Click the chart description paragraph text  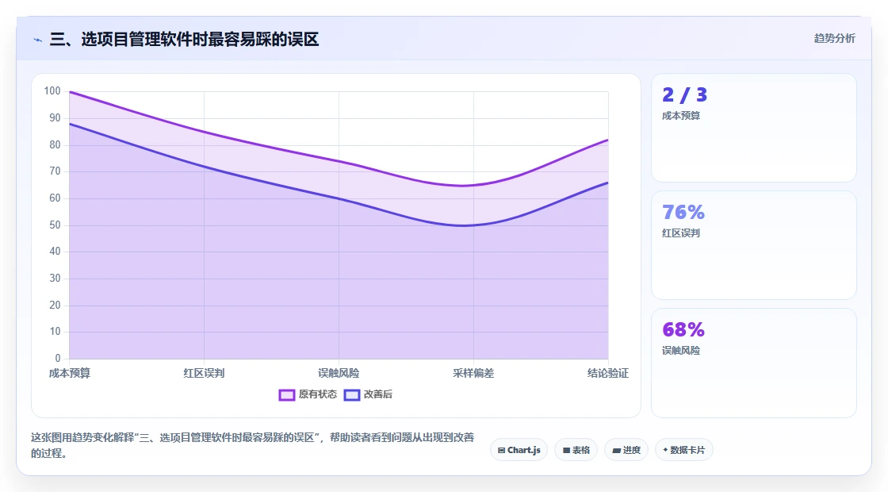coord(253,445)
